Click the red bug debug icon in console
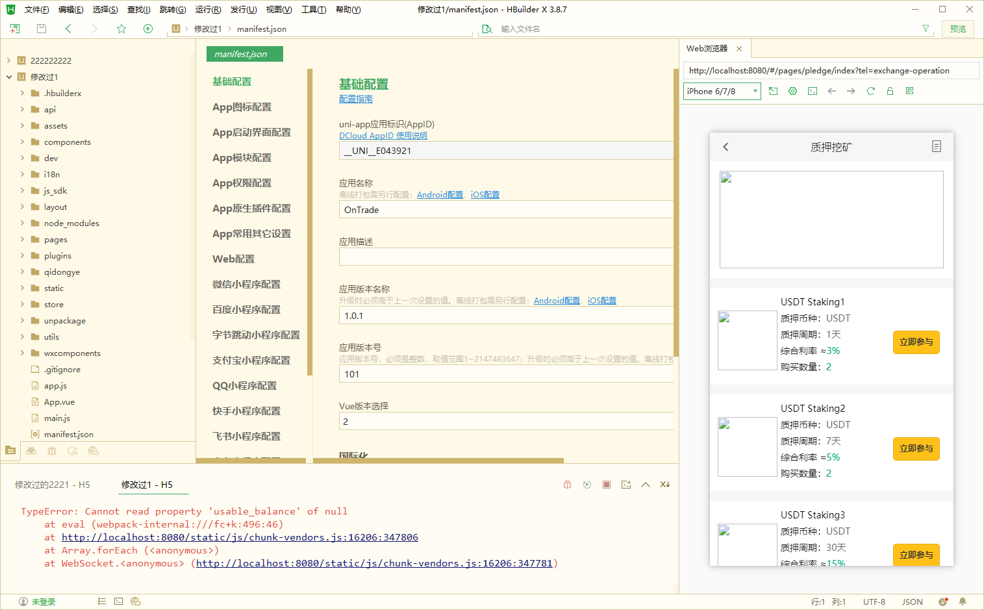Image resolution: width=984 pixels, height=610 pixels. pyautogui.click(x=568, y=485)
